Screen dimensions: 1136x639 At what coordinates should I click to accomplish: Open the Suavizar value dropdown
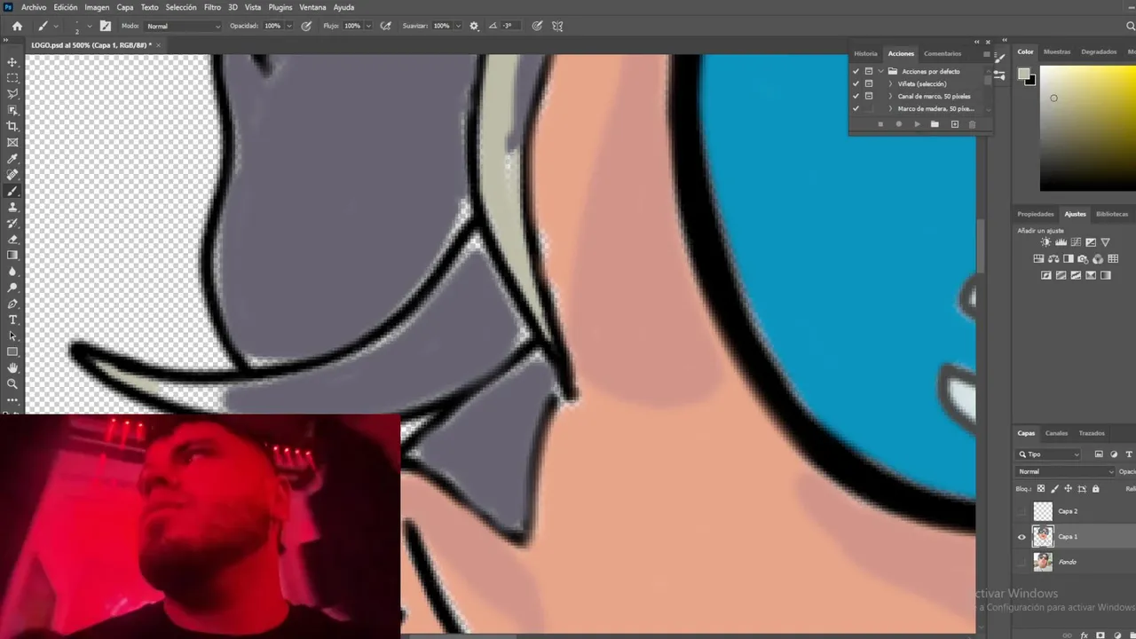(x=456, y=26)
